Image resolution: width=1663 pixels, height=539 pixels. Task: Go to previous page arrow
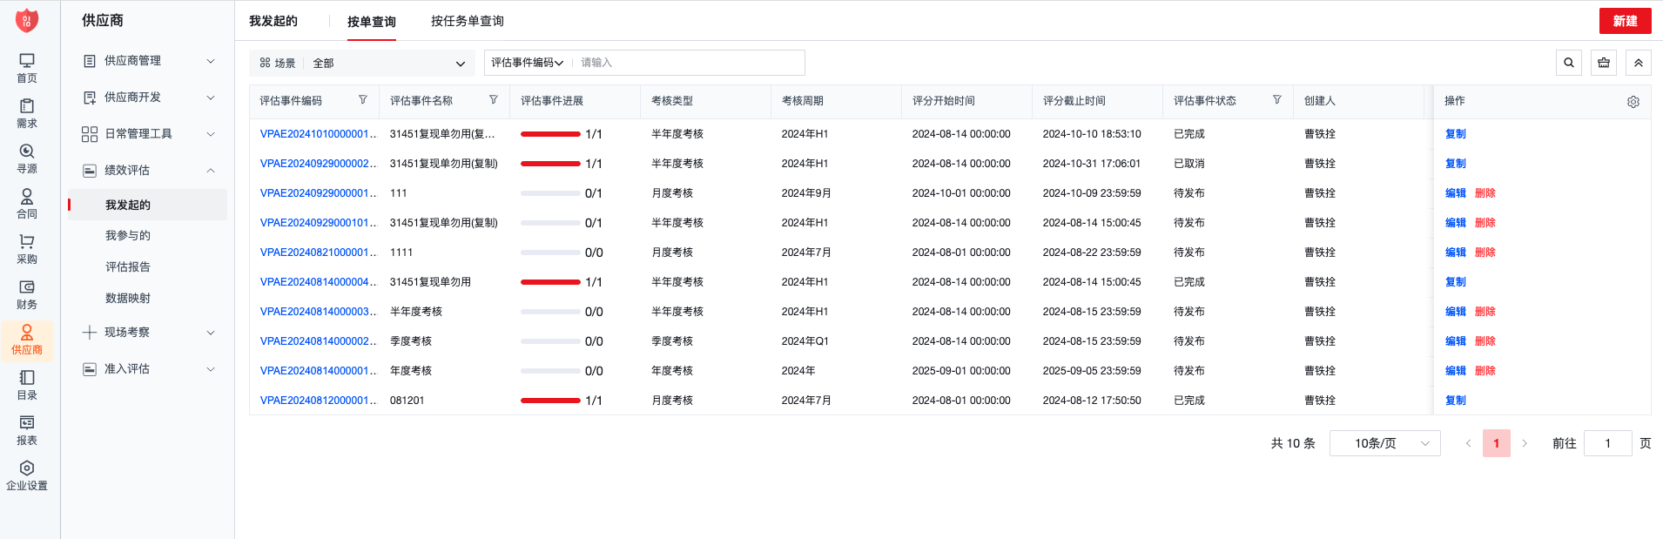coord(1468,443)
